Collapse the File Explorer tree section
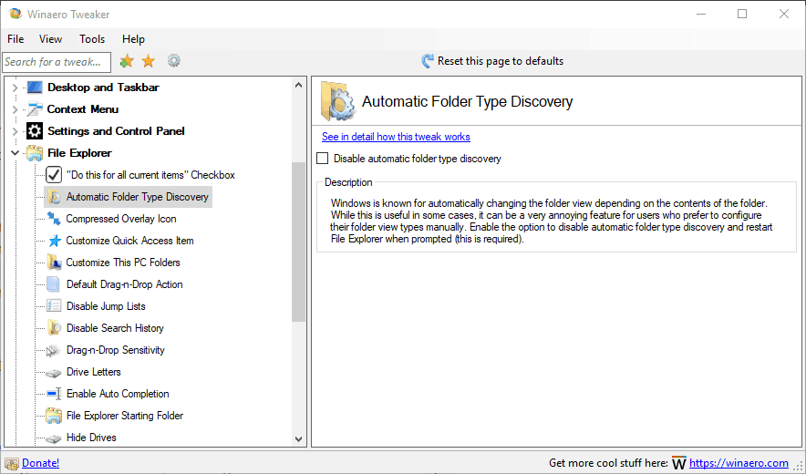806x474 pixels. pyautogui.click(x=15, y=153)
